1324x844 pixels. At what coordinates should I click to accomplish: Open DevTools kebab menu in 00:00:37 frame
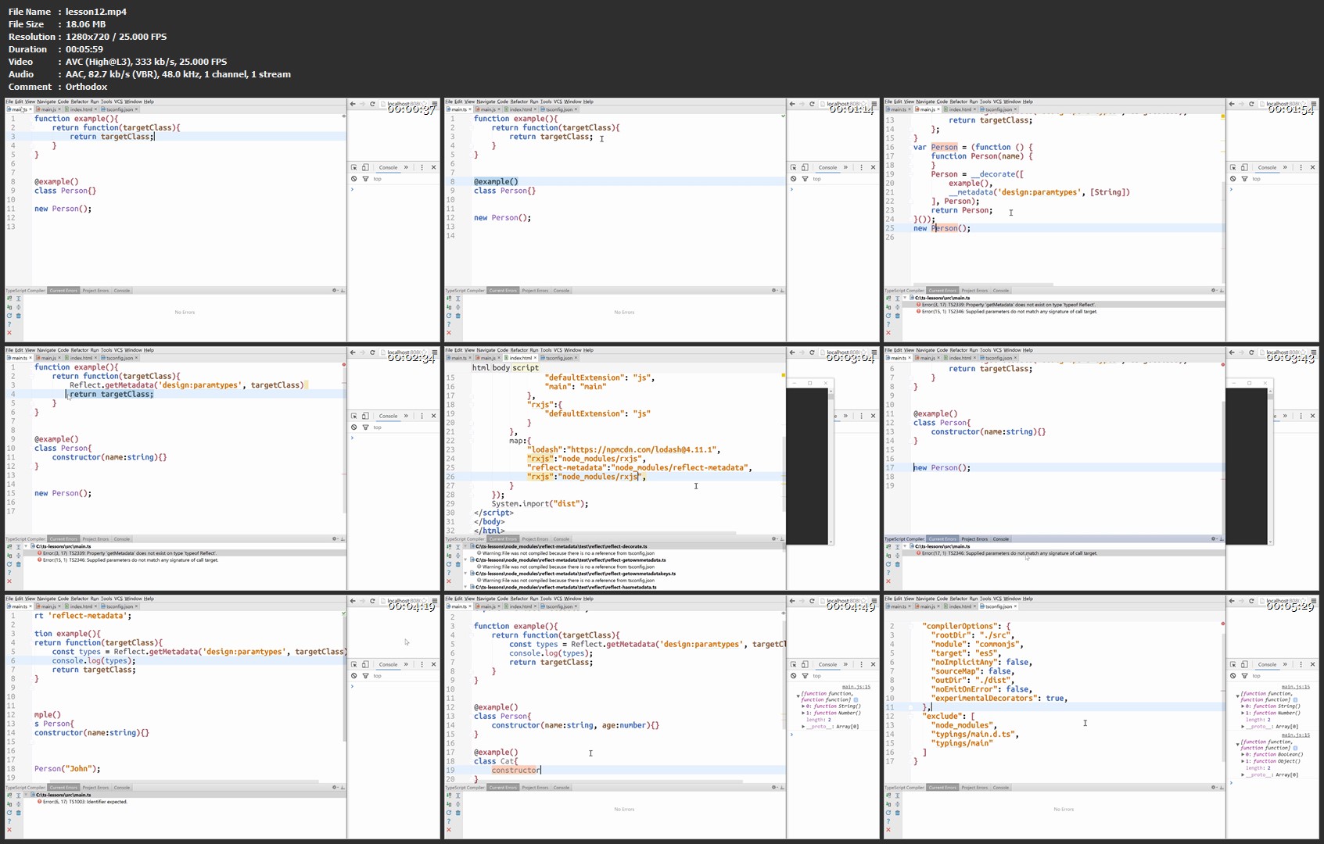click(422, 167)
